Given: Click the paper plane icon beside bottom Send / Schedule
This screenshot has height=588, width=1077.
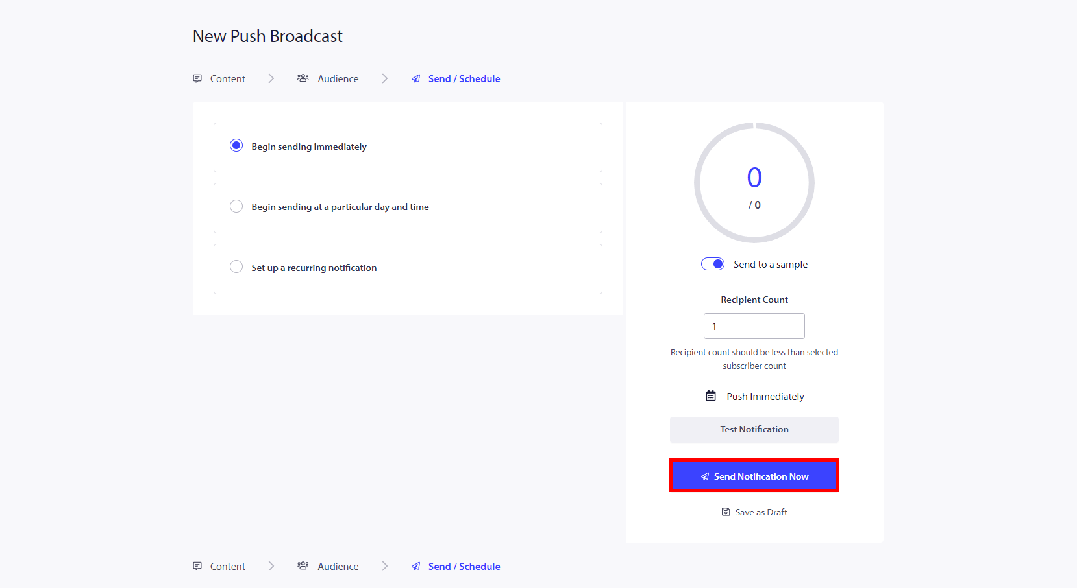Looking at the screenshot, I should (x=416, y=567).
